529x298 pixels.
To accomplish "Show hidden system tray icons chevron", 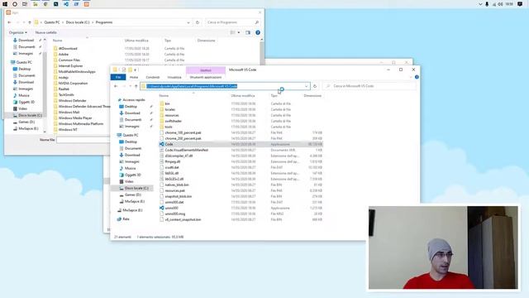I will click(x=480, y=4).
